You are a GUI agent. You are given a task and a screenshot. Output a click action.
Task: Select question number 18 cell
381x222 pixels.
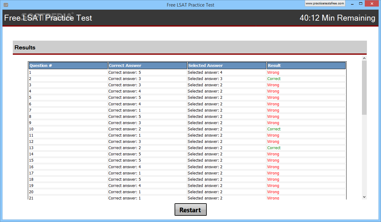pos(68,179)
